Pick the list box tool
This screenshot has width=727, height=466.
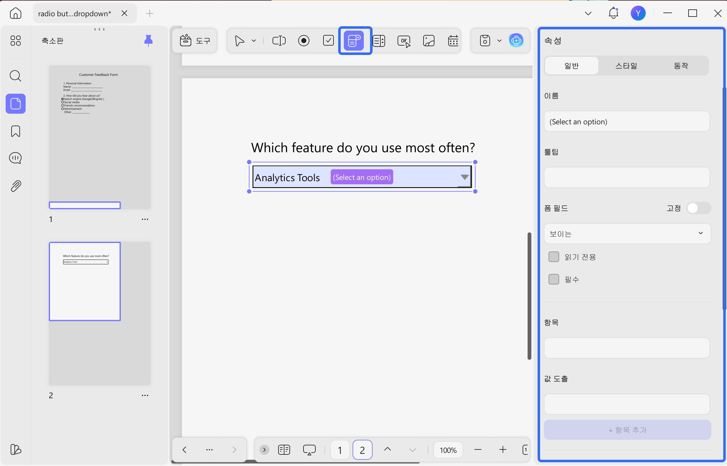point(379,41)
